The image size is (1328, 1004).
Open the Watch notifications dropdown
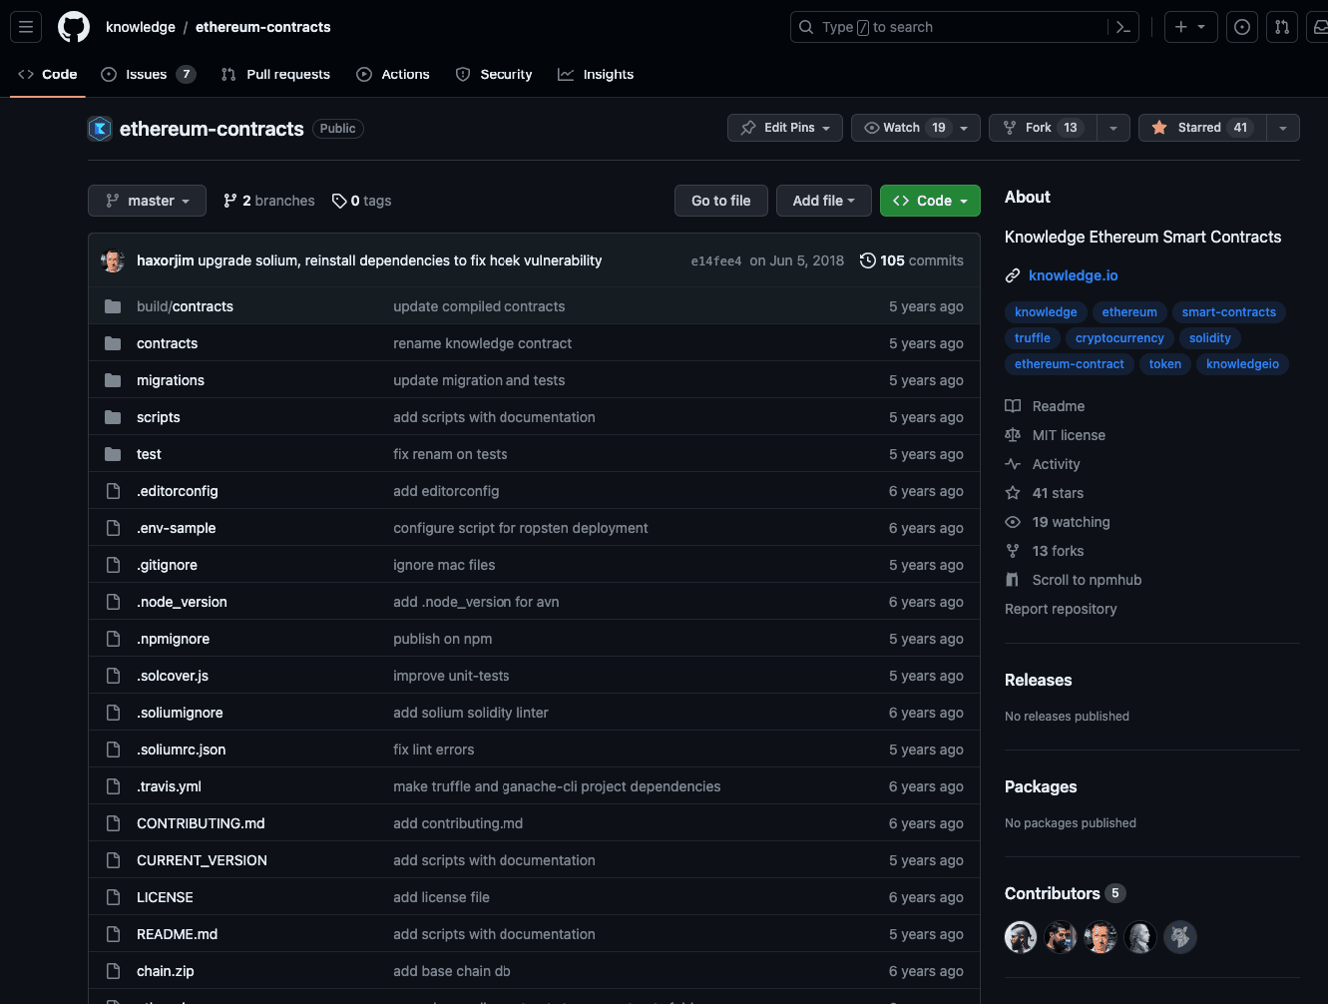click(916, 128)
